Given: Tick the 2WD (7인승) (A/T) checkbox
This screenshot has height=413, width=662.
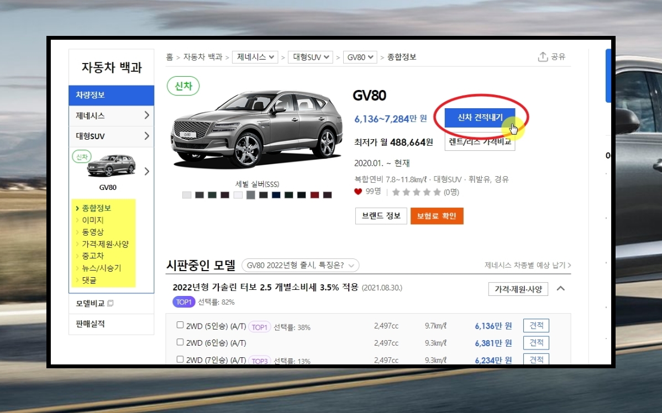Looking at the screenshot, I should [180, 359].
